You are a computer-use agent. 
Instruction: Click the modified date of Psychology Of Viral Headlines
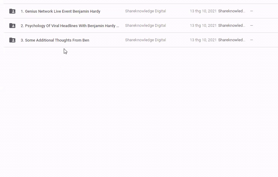coord(203,26)
